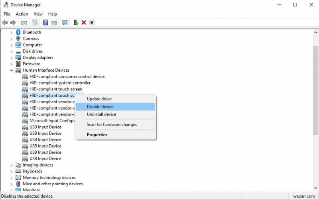Screen dimensions: 319x200
Task: Expand the Display adapters category
Action: (x=12, y=58)
